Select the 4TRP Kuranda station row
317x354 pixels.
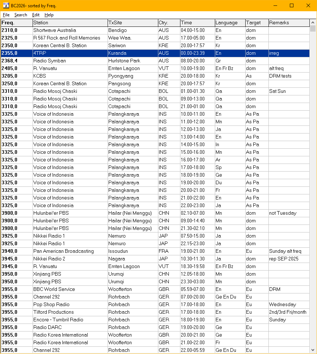pos(109,53)
